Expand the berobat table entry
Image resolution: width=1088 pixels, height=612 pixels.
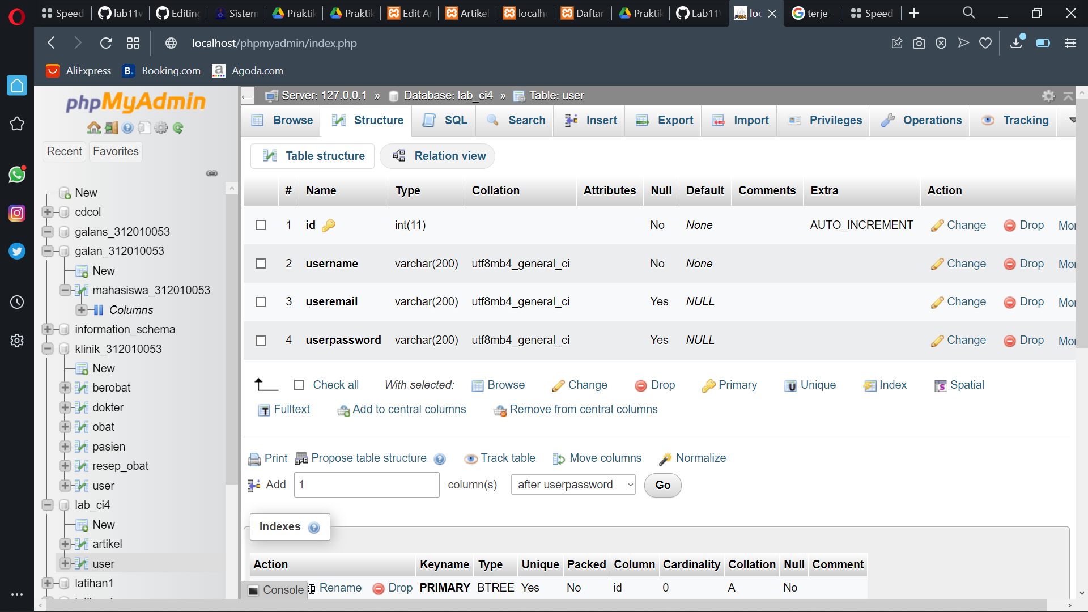[x=65, y=388]
